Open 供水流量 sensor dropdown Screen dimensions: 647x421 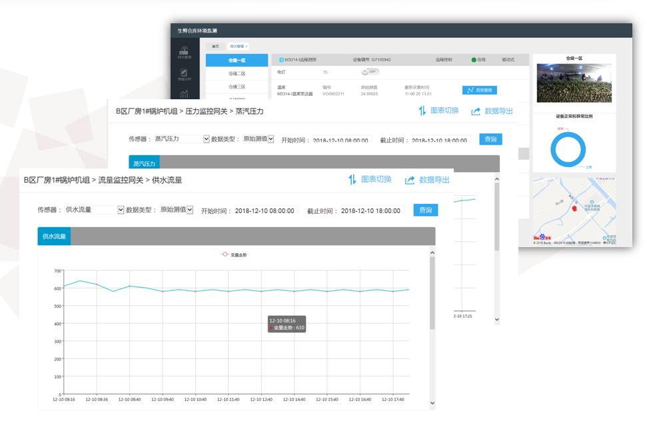point(121,210)
